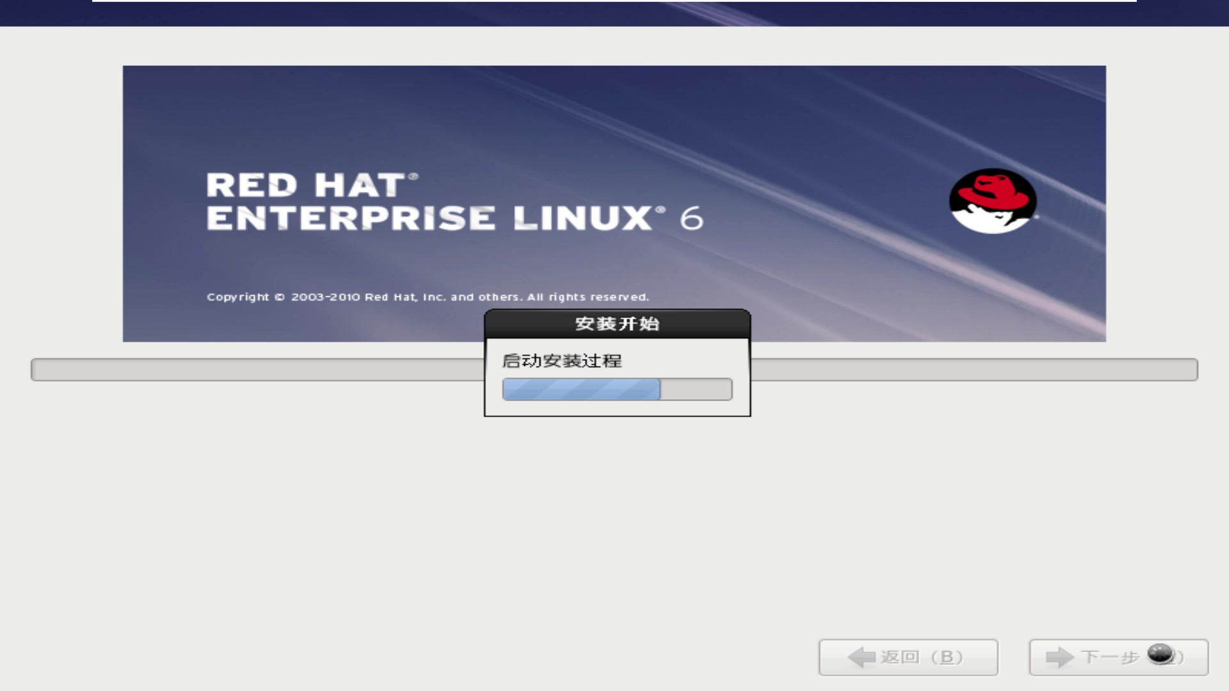The width and height of the screenshot is (1229, 691).
Task: Click the 启动安装过程 status label
Action: 562,361
